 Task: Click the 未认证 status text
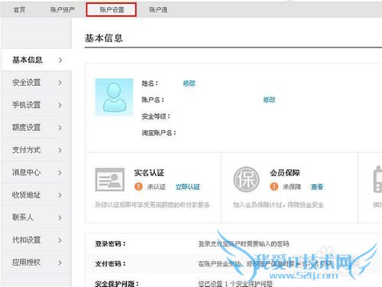157,187
